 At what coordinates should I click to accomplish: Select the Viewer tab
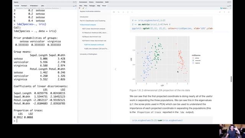(104, 6)
